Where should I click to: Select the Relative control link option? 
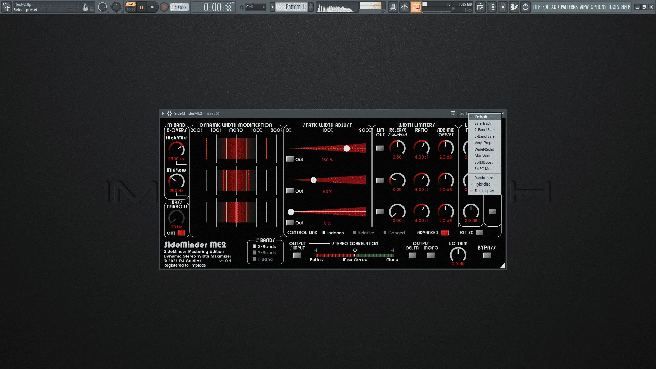click(363, 233)
